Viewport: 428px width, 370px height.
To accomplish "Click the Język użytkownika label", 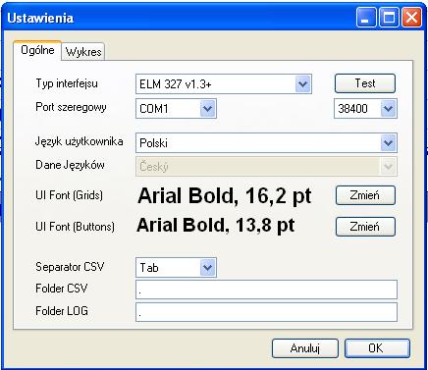I will point(80,141).
